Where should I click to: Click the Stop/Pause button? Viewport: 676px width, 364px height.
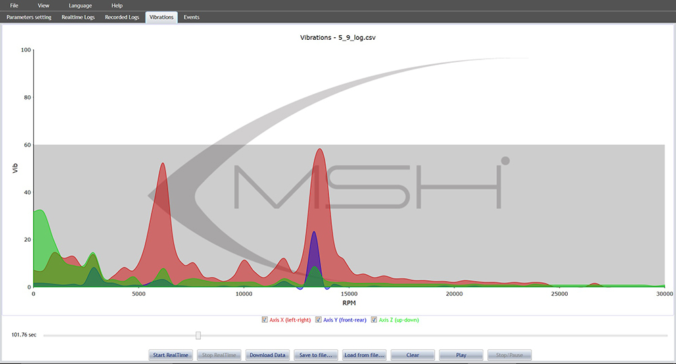pyautogui.click(x=509, y=355)
